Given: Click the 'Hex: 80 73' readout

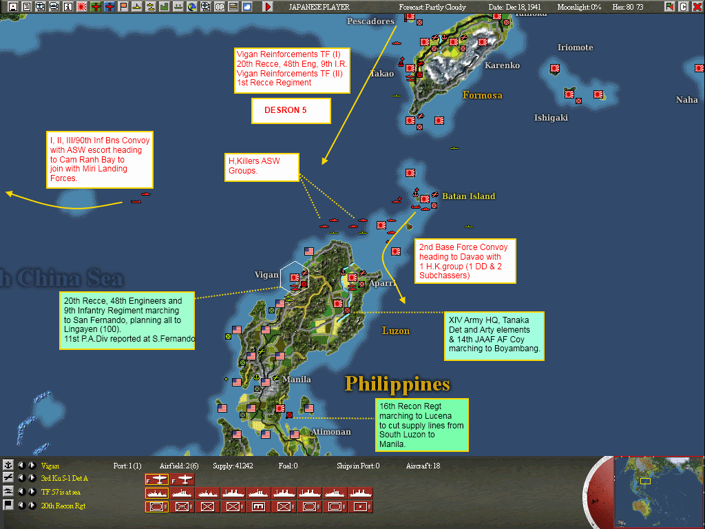Looking at the screenshot, I should point(628,7).
